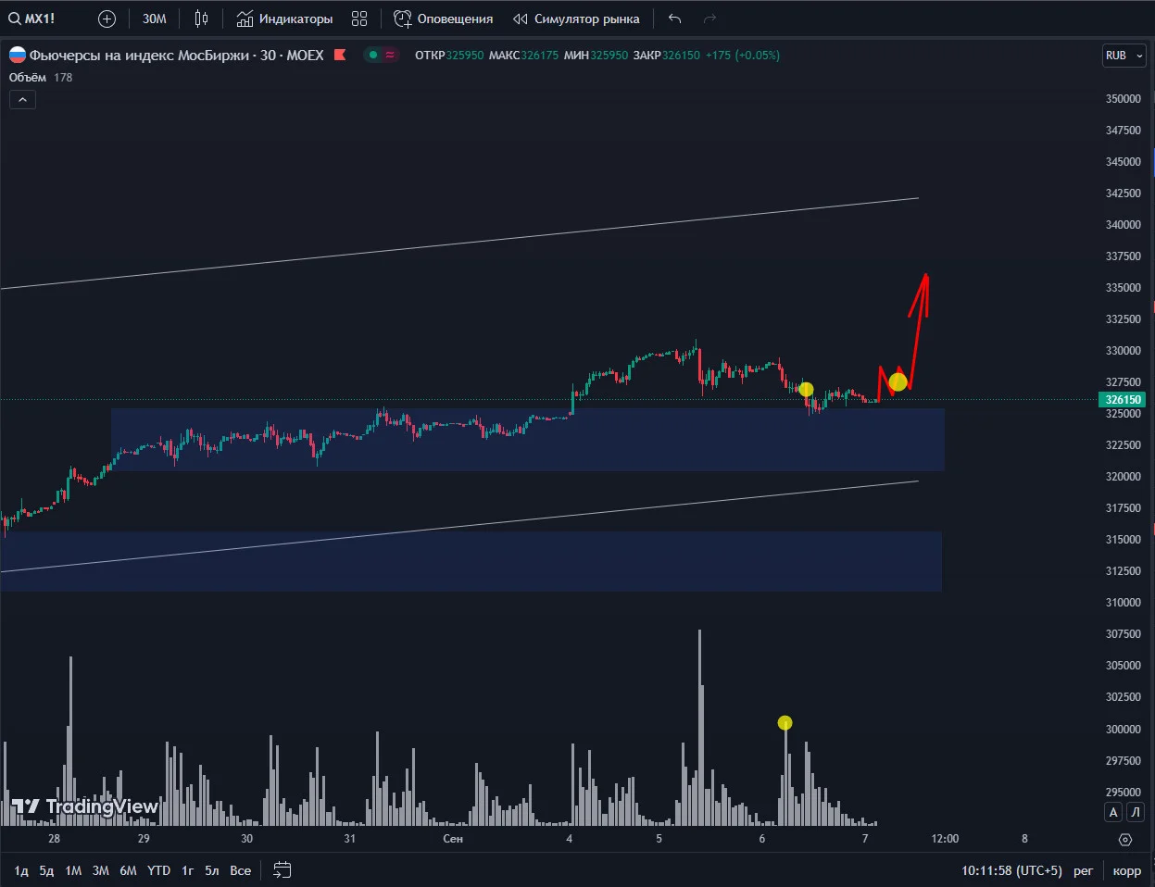
Task: Click the redo arrow
Action: [x=710, y=19]
